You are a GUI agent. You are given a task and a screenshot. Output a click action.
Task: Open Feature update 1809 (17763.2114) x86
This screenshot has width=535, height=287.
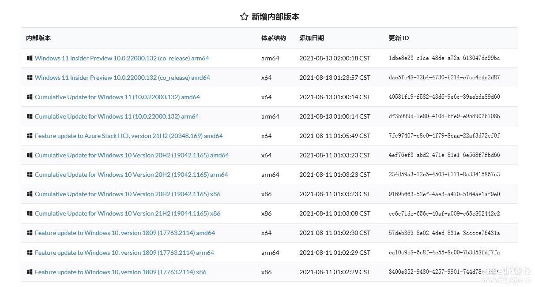tap(121, 272)
